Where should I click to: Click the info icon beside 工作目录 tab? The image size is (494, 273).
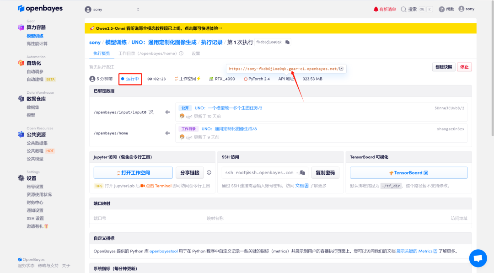pos(181,54)
